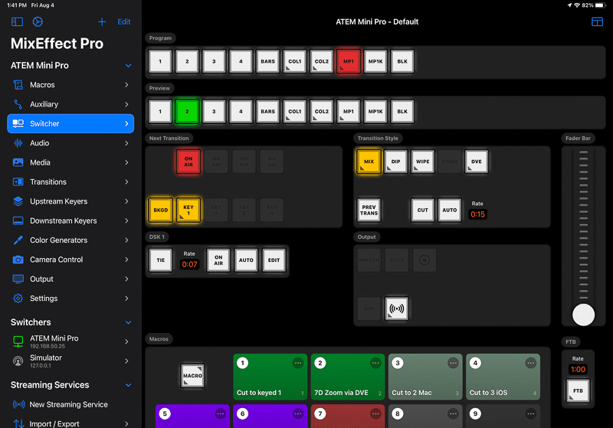Expand Camera Control row chevron

coord(126,260)
